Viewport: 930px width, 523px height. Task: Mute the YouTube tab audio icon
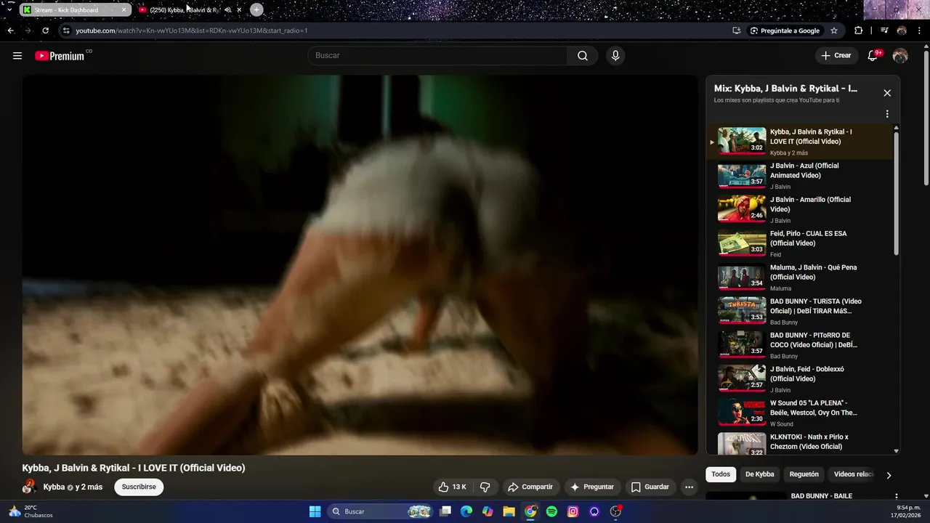[228, 10]
